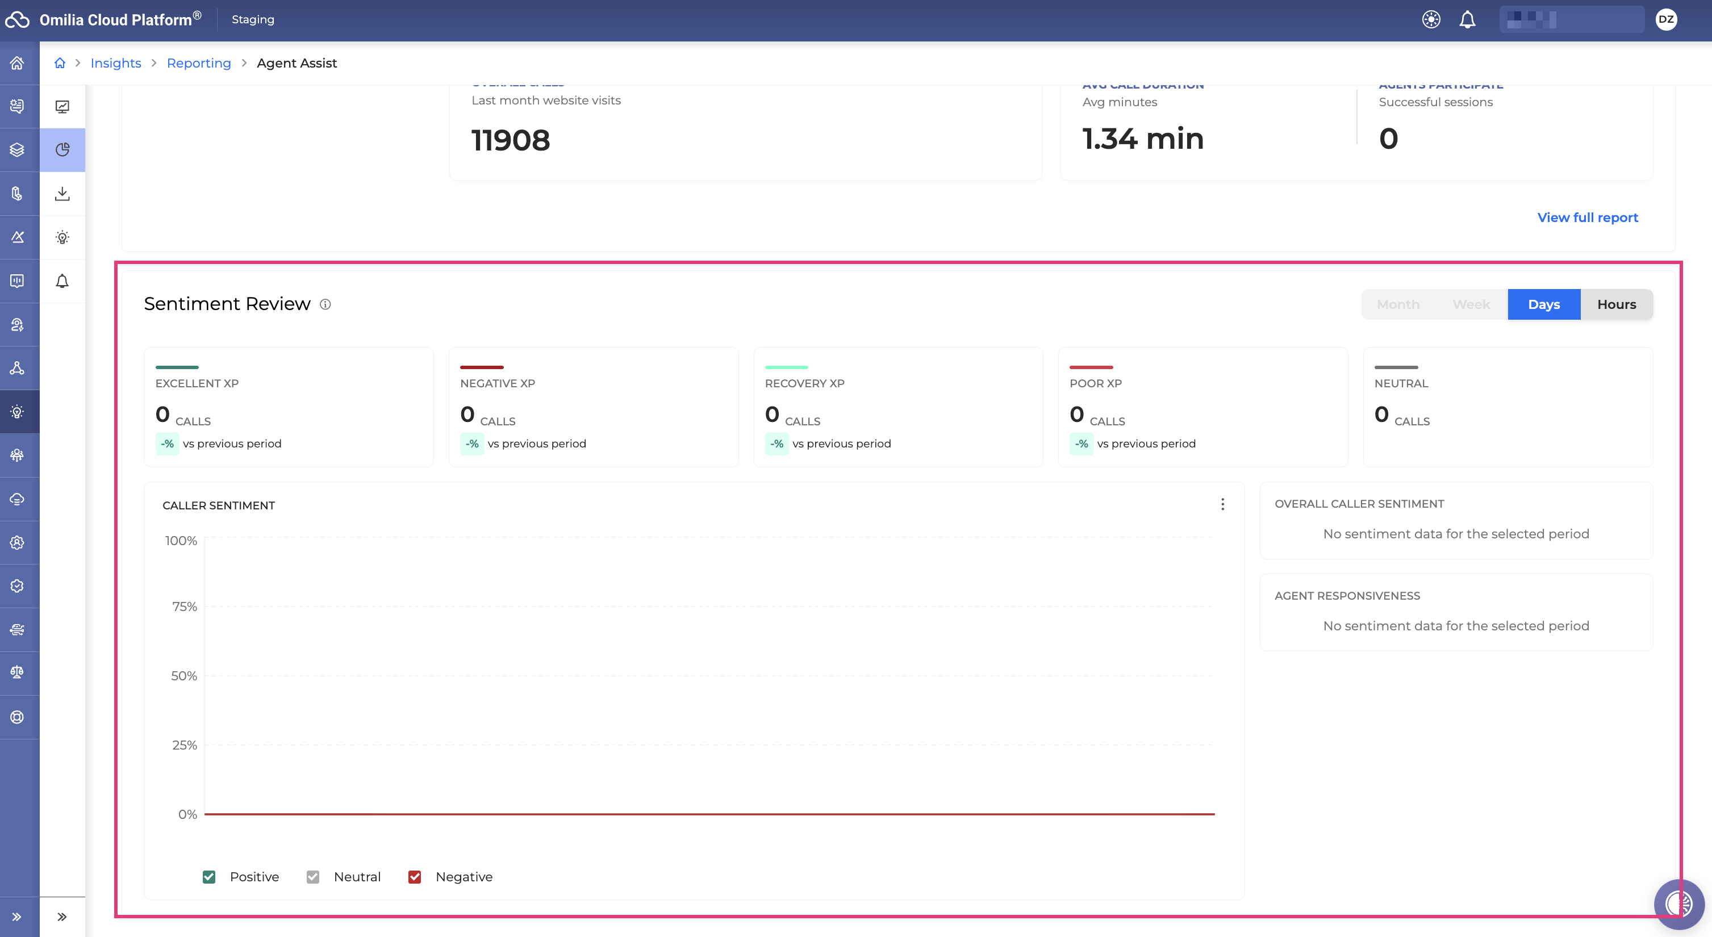Open the View full report link
This screenshot has height=937, width=1712.
pyautogui.click(x=1588, y=217)
